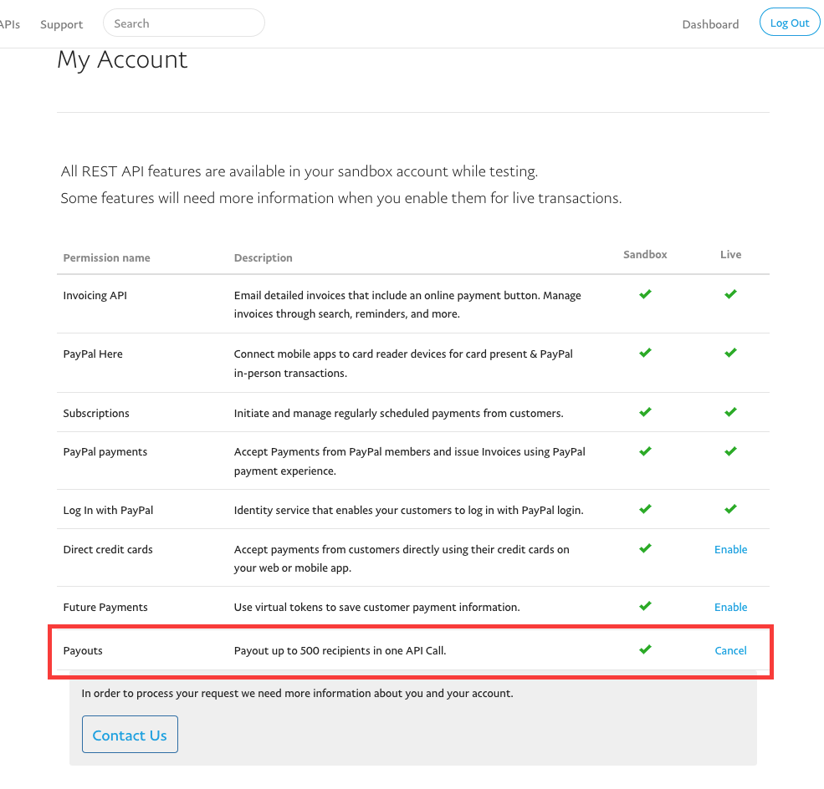
Task: Enable Direct credit cards for Live
Action: 730,550
